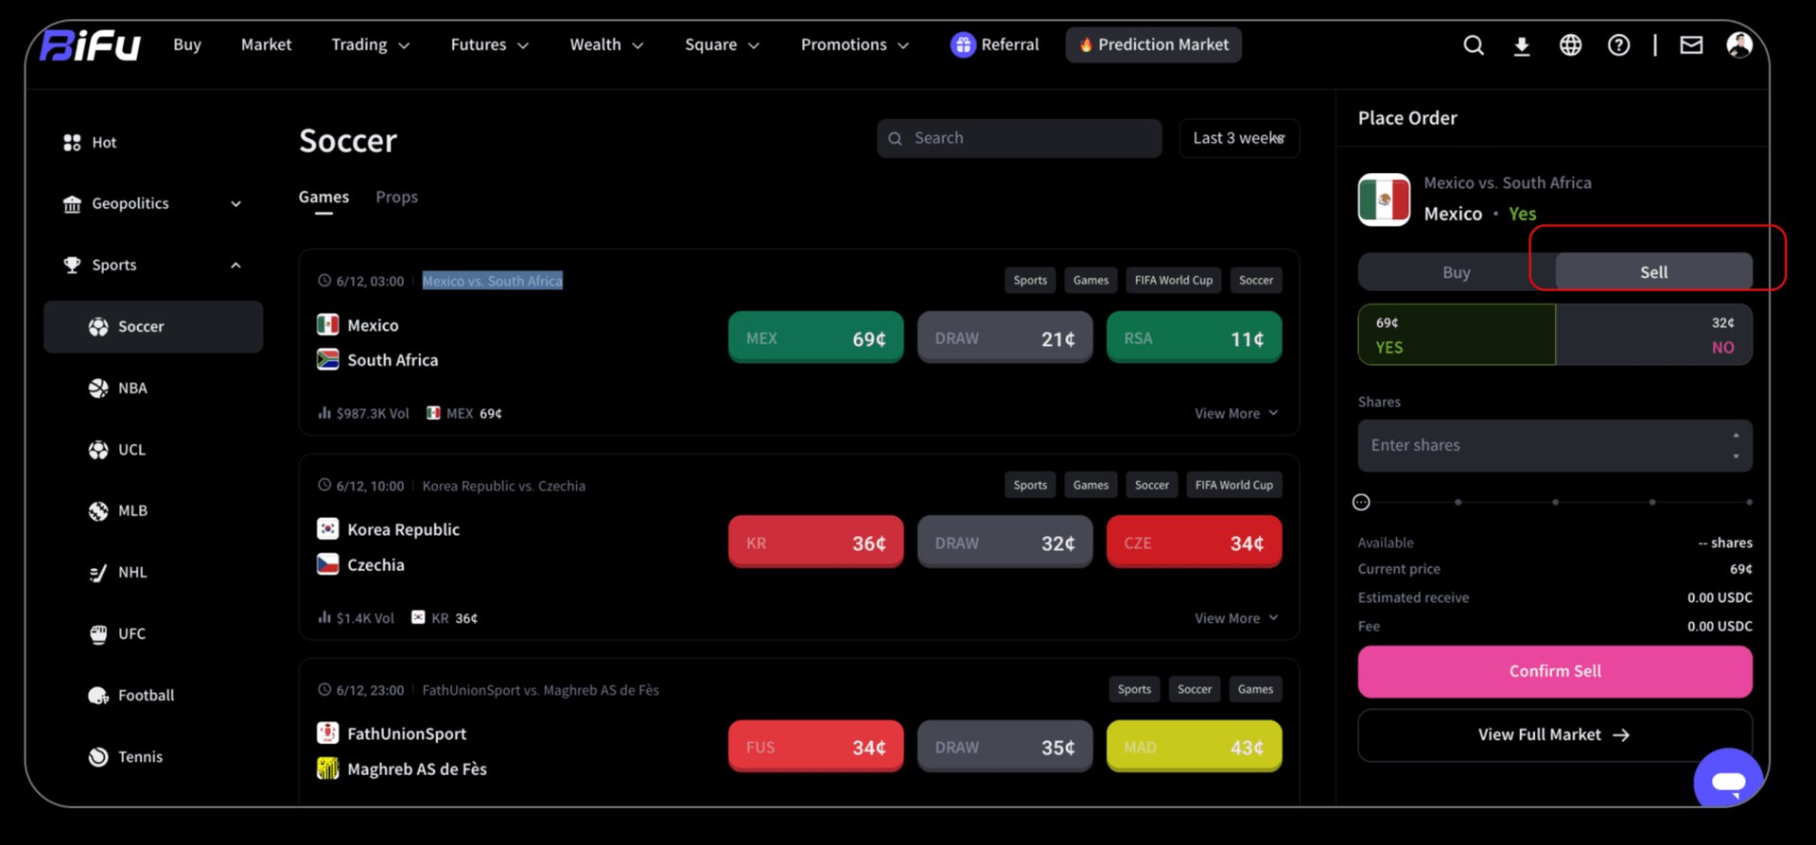Expand the Square menu

722,45
